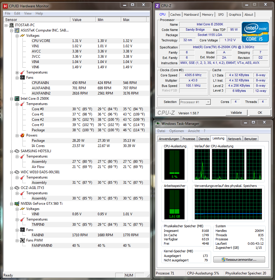Click the CPU-Z purple Z title icon
This screenshot has width=275, height=280.
157,6
